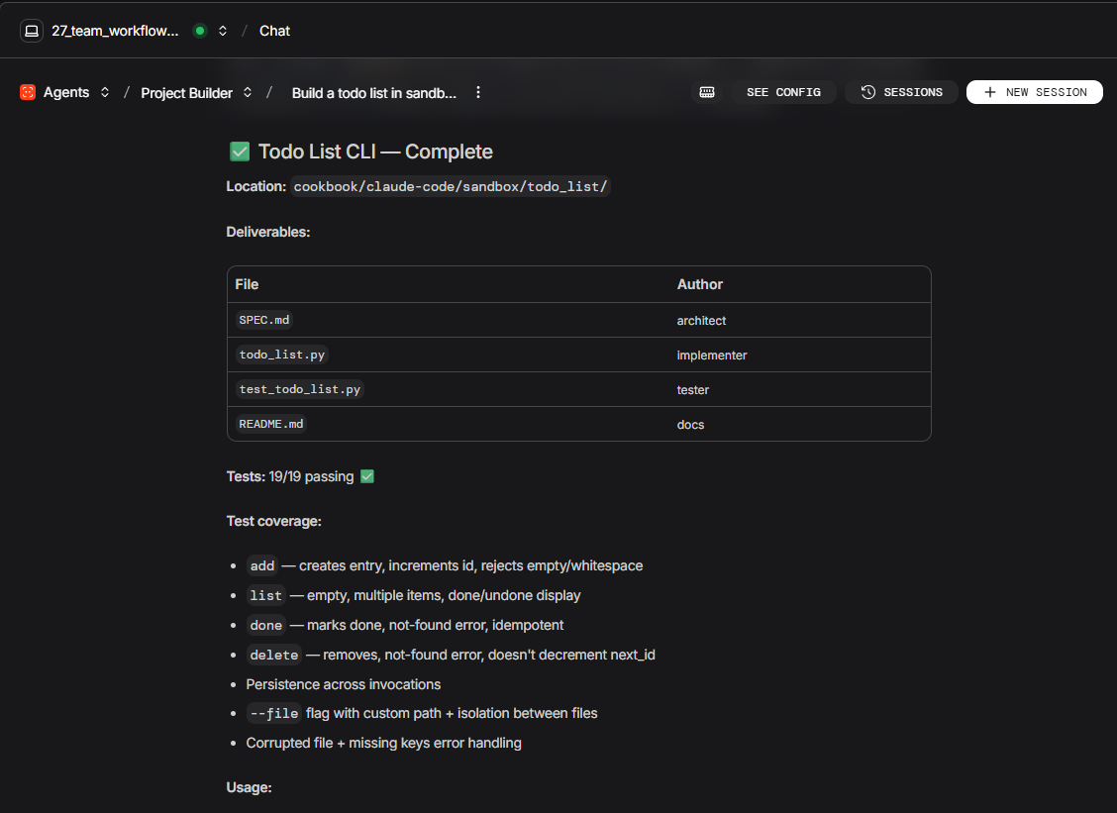This screenshot has height=813, width=1117.
Task: Select the cookbook/claude-code/sandbox/todo_list/ path
Action: [x=451, y=187]
